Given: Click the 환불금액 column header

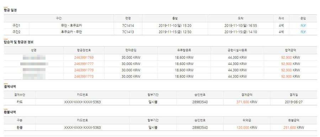Looking at the screenshot, I should click(294, 120).
